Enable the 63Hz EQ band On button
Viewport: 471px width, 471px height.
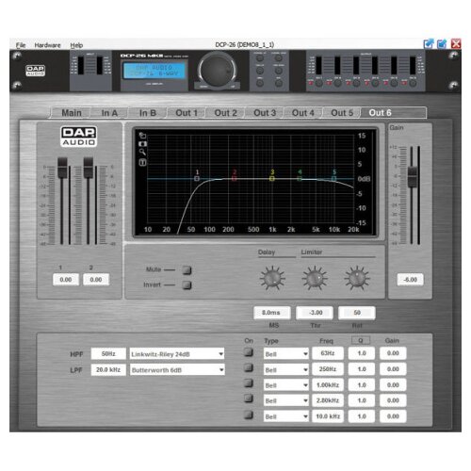249,352
